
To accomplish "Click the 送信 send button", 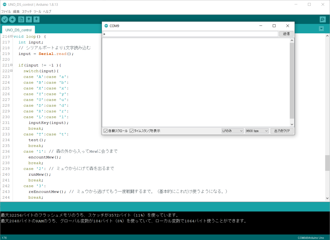I will click(286, 34).
